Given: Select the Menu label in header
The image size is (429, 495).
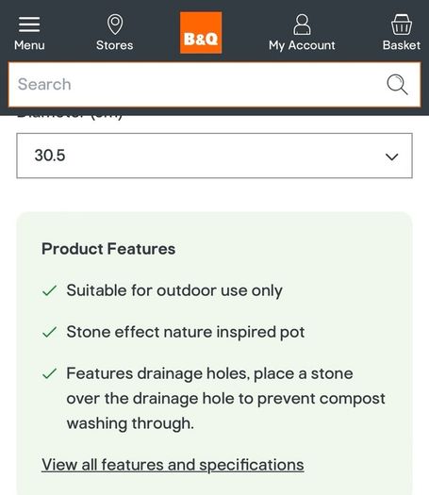Looking at the screenshot, I should [x=29, y=45].
